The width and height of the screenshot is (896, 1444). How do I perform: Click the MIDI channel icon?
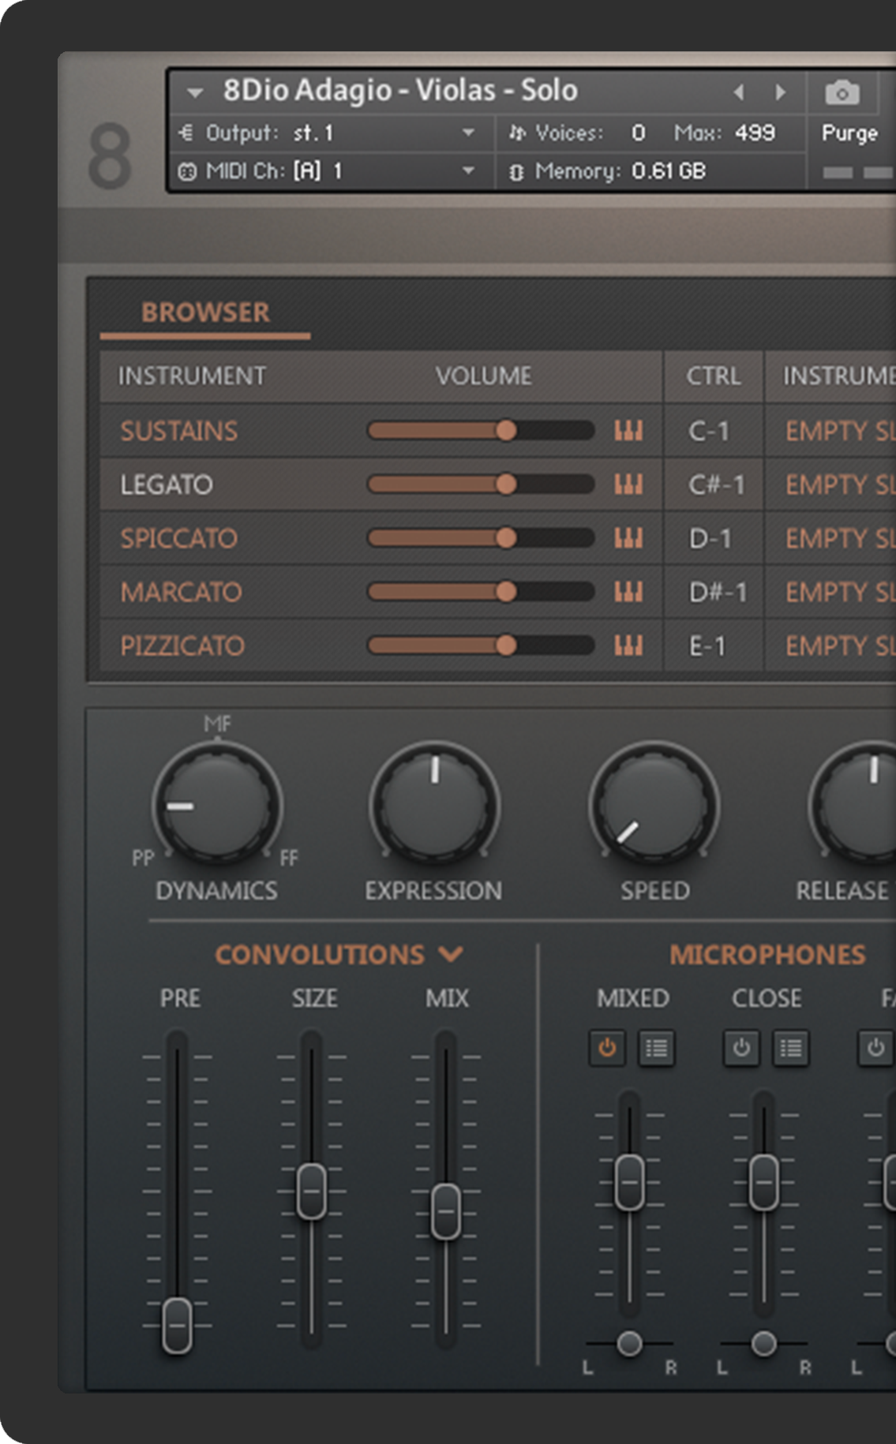pyautogui.click(x=187, y=171)
